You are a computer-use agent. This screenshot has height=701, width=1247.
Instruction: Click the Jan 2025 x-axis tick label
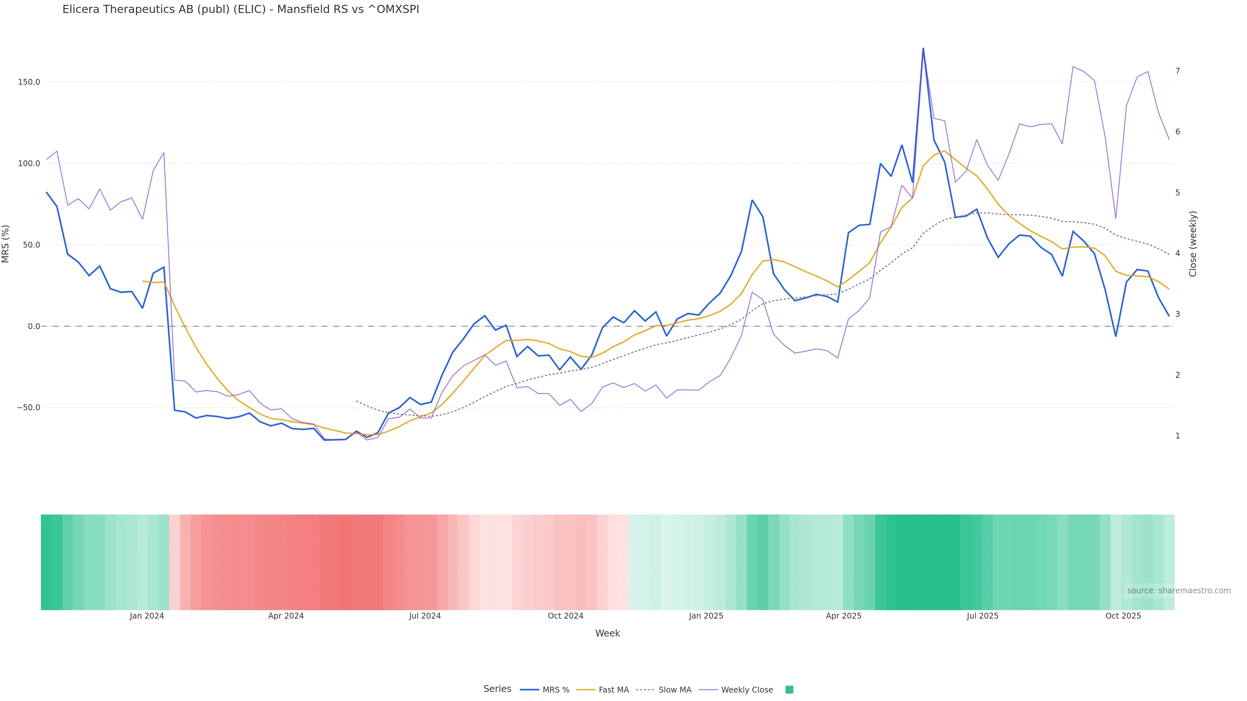click(706, 616)
